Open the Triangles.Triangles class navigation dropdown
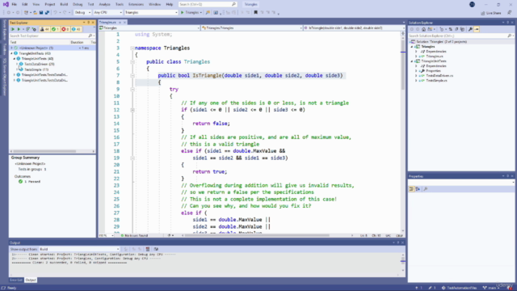The height and width of the screenshot is (291, 517). point(251,28)
